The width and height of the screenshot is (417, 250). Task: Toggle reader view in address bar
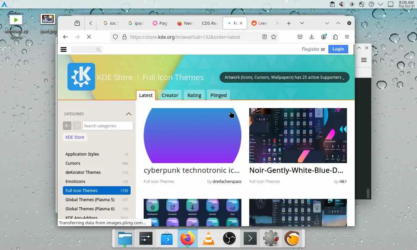pos(265,37)
